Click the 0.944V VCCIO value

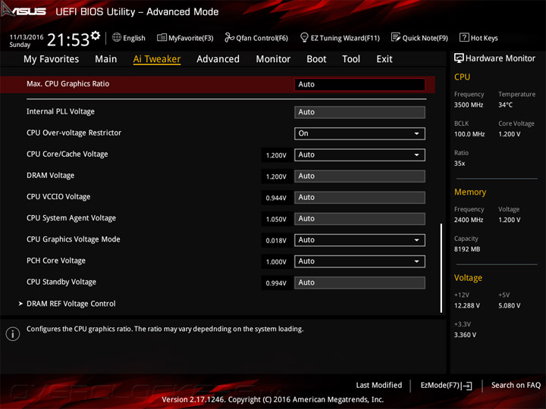pos(276,198)
